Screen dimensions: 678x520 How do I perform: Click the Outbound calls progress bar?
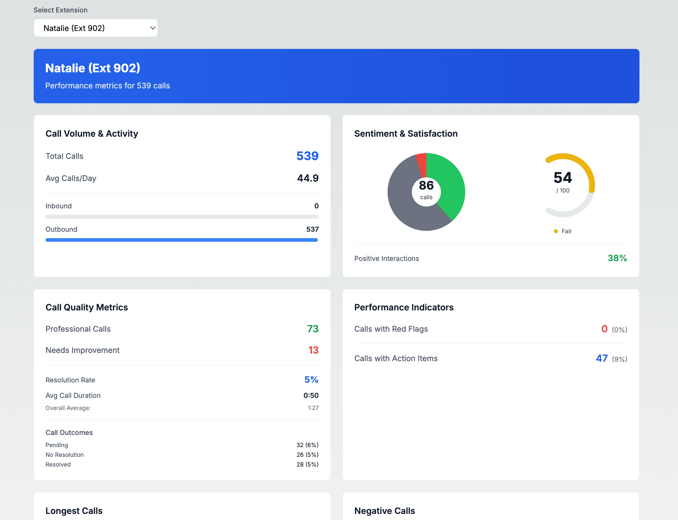(181, 240)
